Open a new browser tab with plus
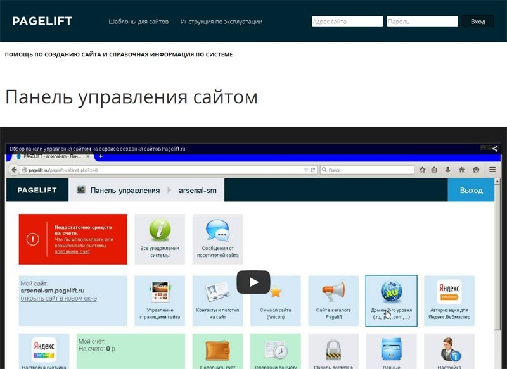This screenshot has height=369, width=507. [101, 156]
